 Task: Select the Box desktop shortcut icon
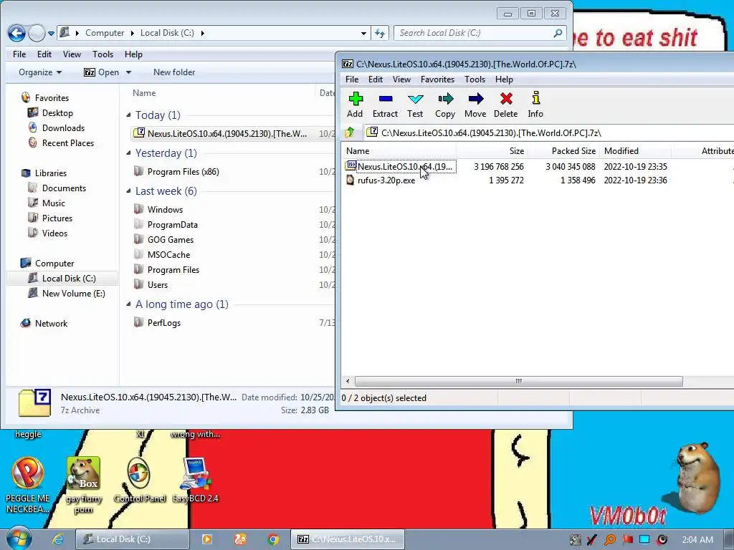point(84,485)
